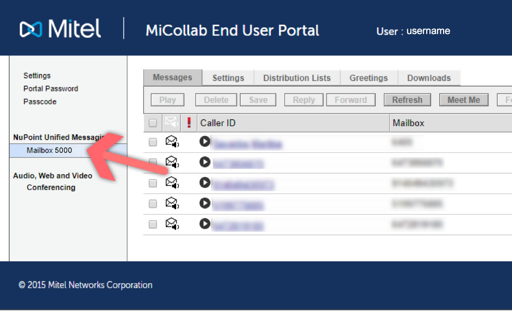The width and height of the screenshot is (512, 321).
Task: Check the fifth message row's checkbox
Action: [153, 224]
